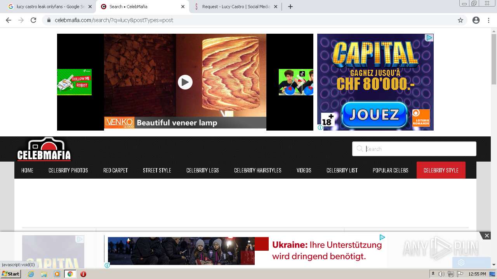Close the Search • CelebMafia tab

click(x=183, y=7)
